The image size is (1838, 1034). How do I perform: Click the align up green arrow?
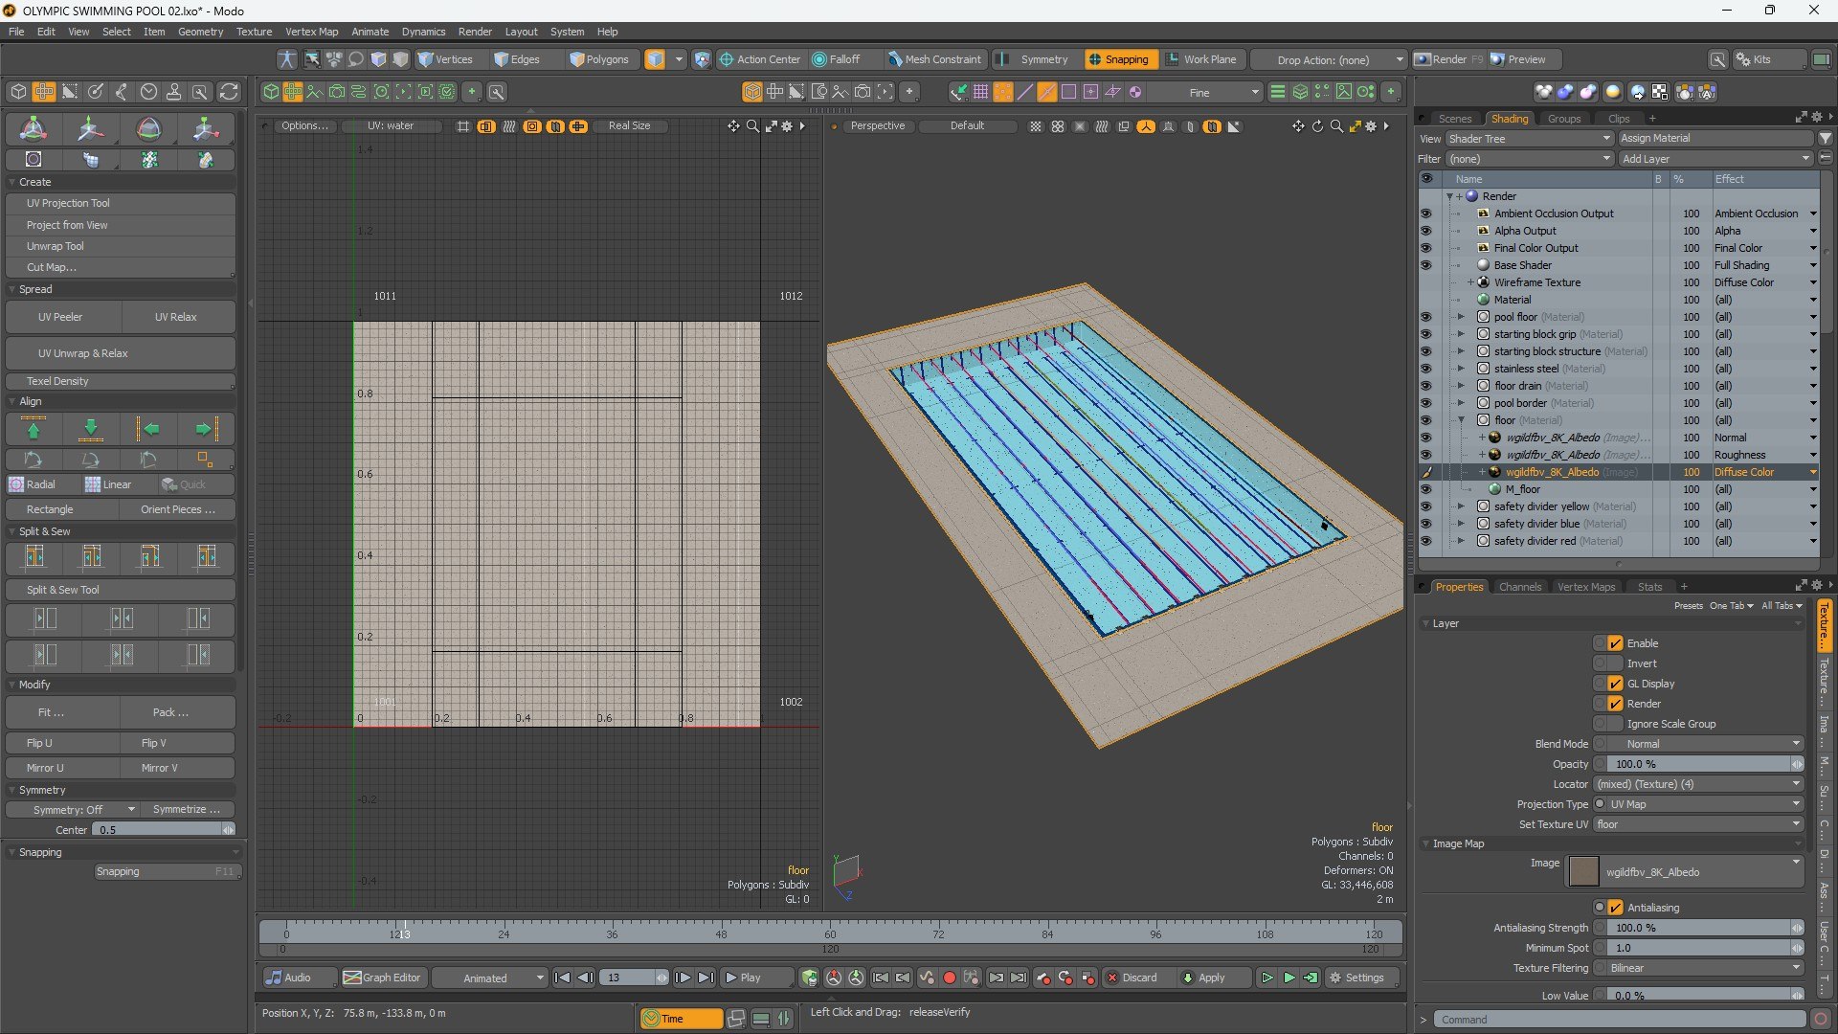tap(34, 429)
